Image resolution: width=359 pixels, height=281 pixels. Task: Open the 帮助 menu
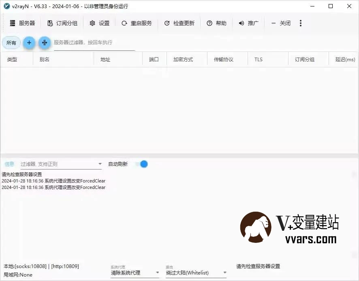click(217, 23)
